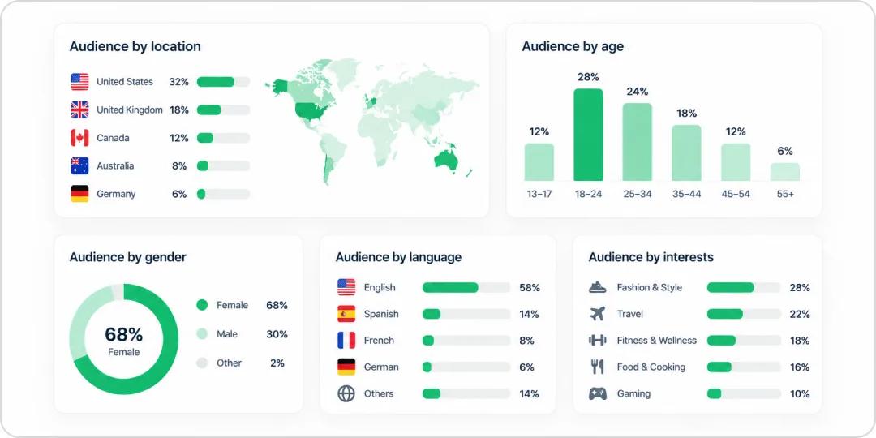Click the German language flag icon
This screenshot has height=438, width=876.
[346, 367]
